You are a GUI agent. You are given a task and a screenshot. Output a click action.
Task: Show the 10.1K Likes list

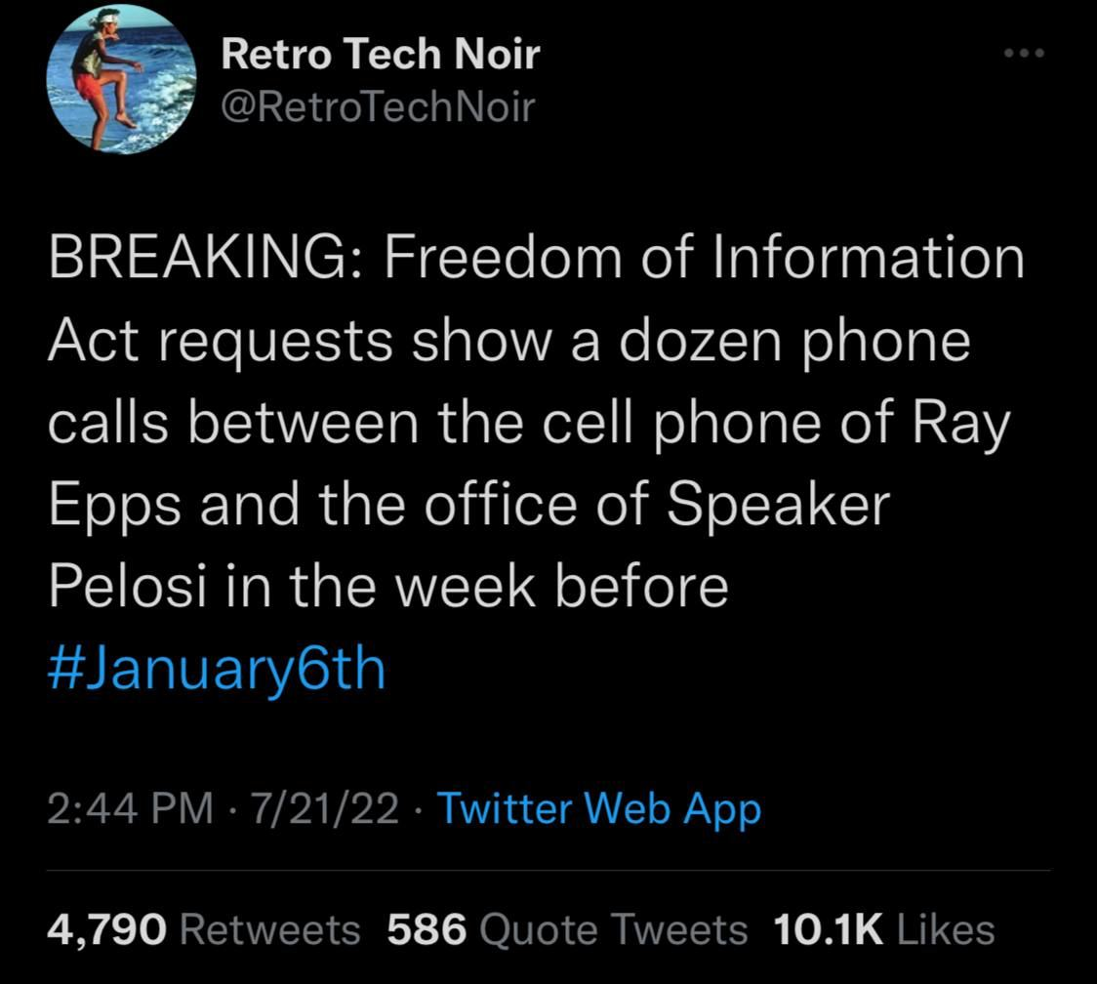tap(883, 929)
